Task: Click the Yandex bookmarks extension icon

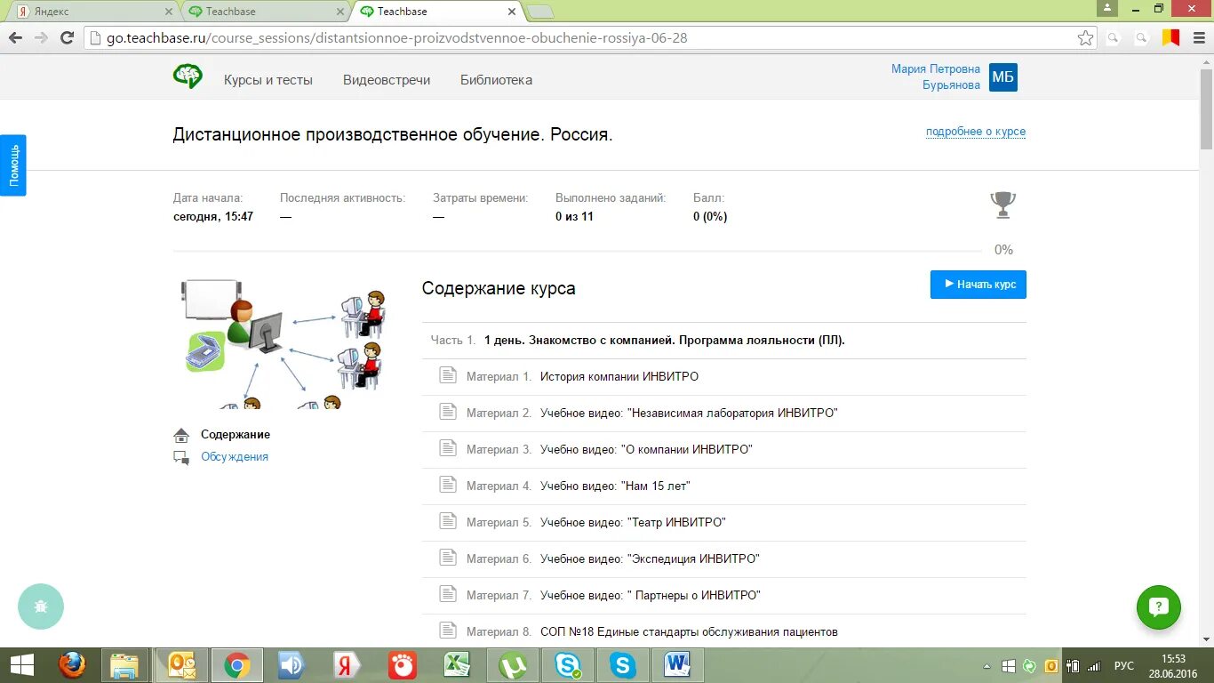Action: (1171, 38)
